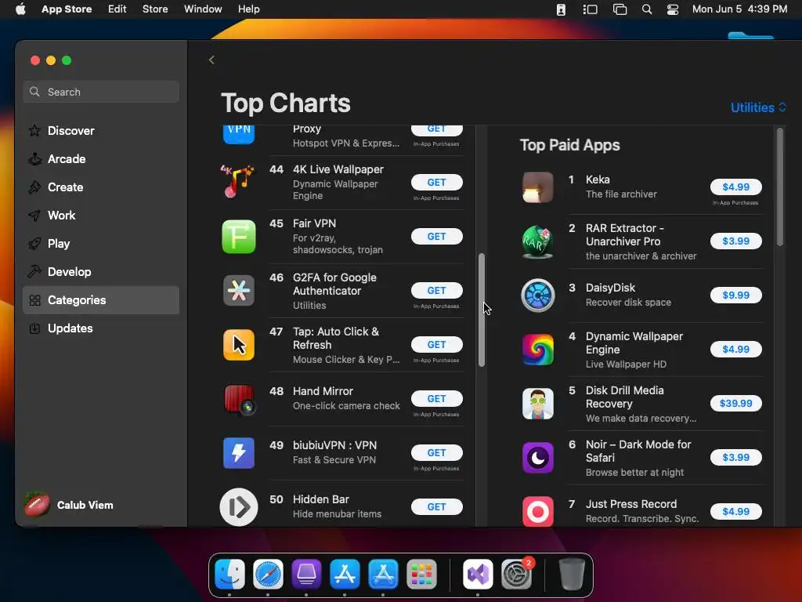Launch Safari from the Dock
This screenshot has height=602, width=802.
click(268, 574)
